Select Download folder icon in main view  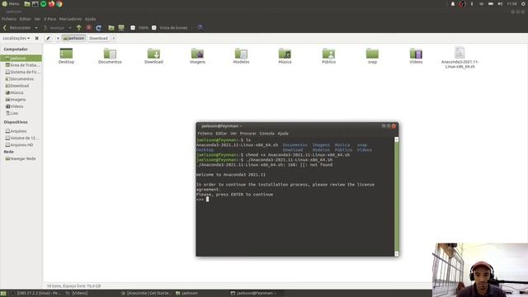click(153, 56)
